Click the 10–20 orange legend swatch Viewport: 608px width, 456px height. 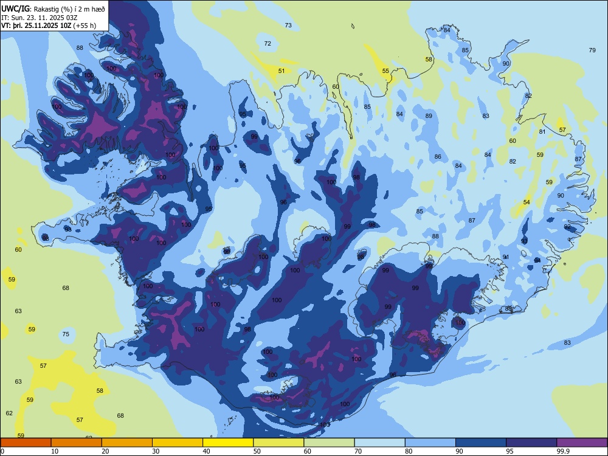[77, 443]
